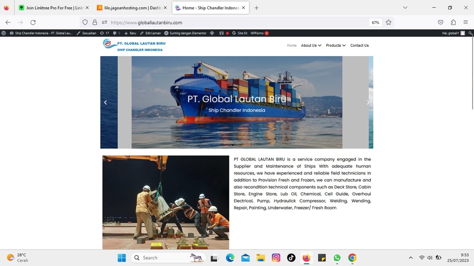This screenshot has height=266, width=474.
Task: Open the Windows Start menu
Action: click(121, 258)
